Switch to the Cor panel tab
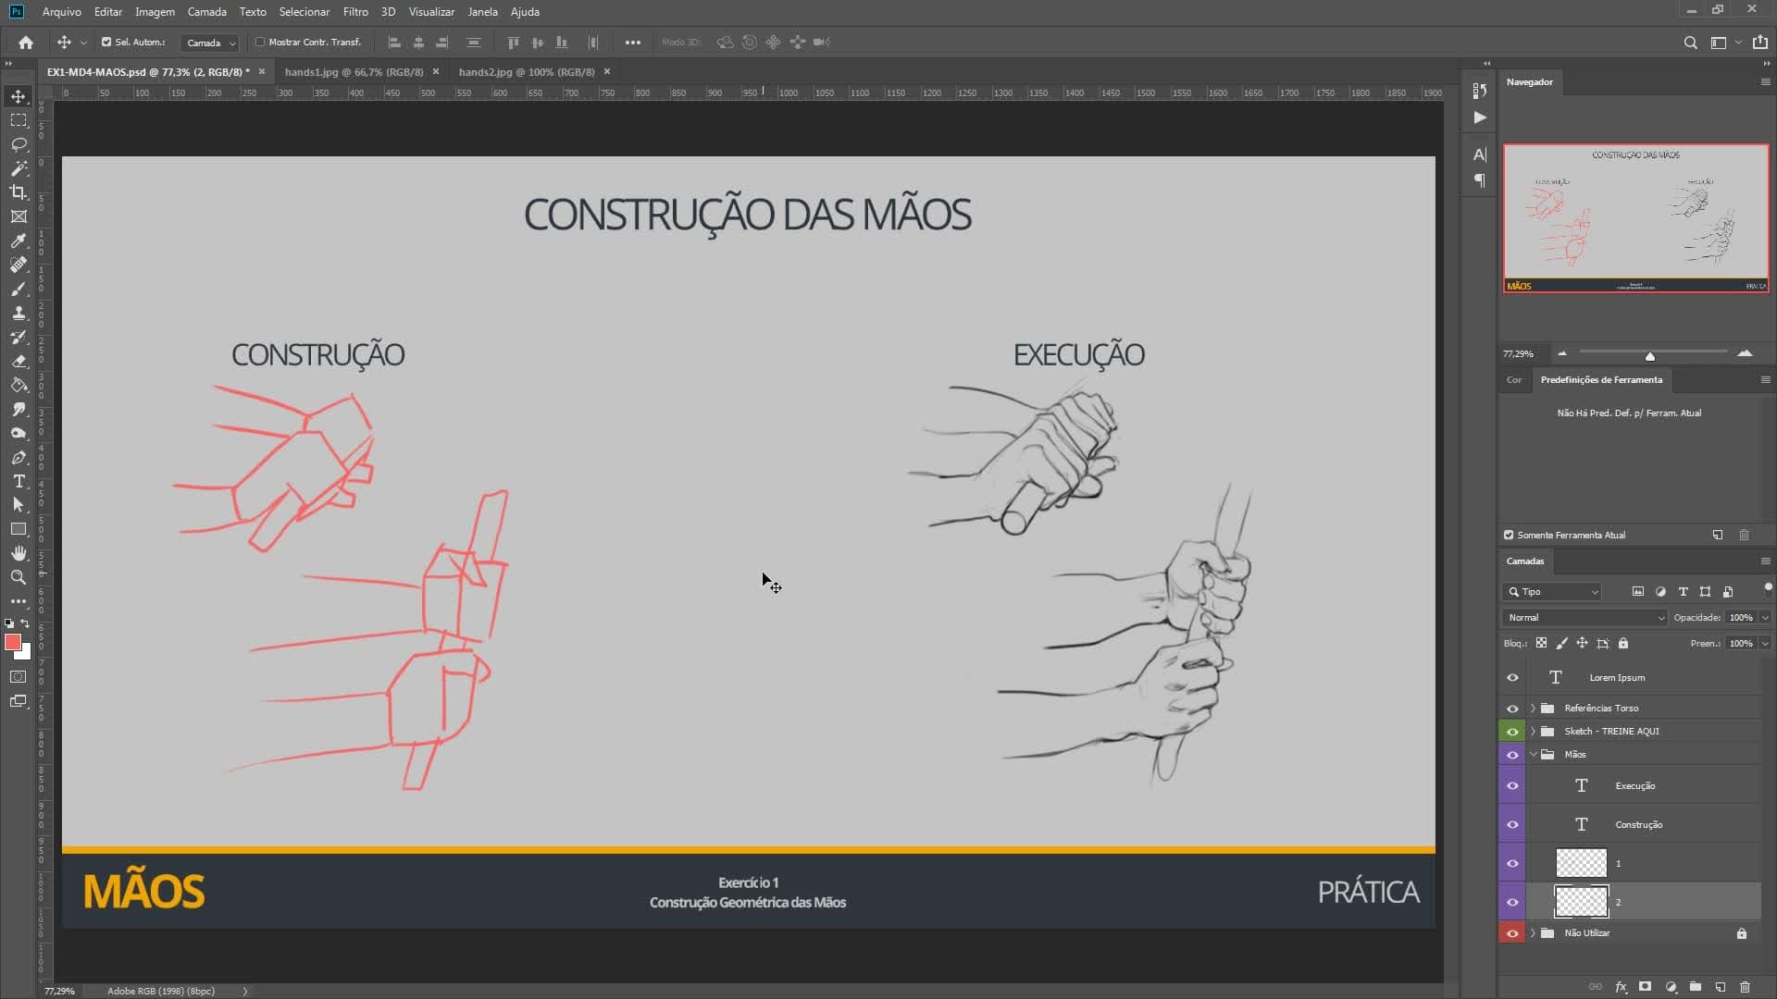Image resolution: width=1777 pixels, height=999 pixels. [x=1514, y=379]
